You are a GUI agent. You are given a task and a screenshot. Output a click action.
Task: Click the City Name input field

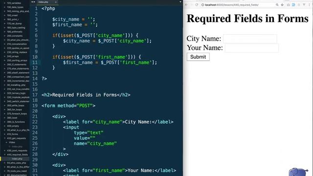coord(250,39)
